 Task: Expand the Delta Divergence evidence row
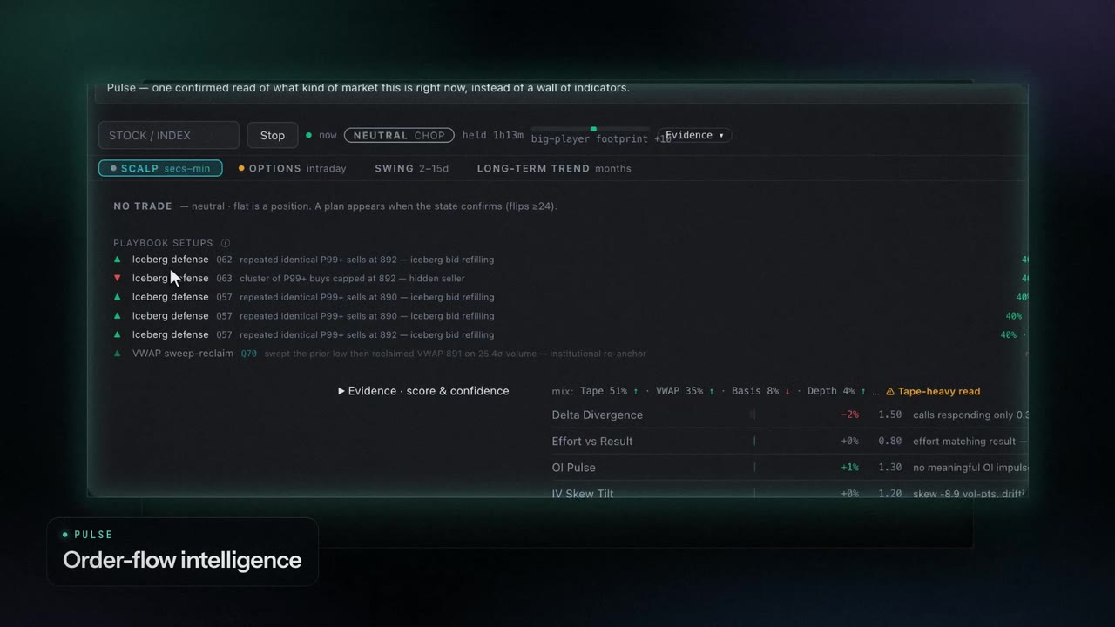[790, 415]
